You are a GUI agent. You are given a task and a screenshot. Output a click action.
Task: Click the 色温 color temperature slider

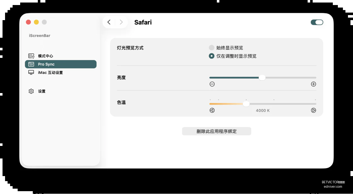[263, 104]
